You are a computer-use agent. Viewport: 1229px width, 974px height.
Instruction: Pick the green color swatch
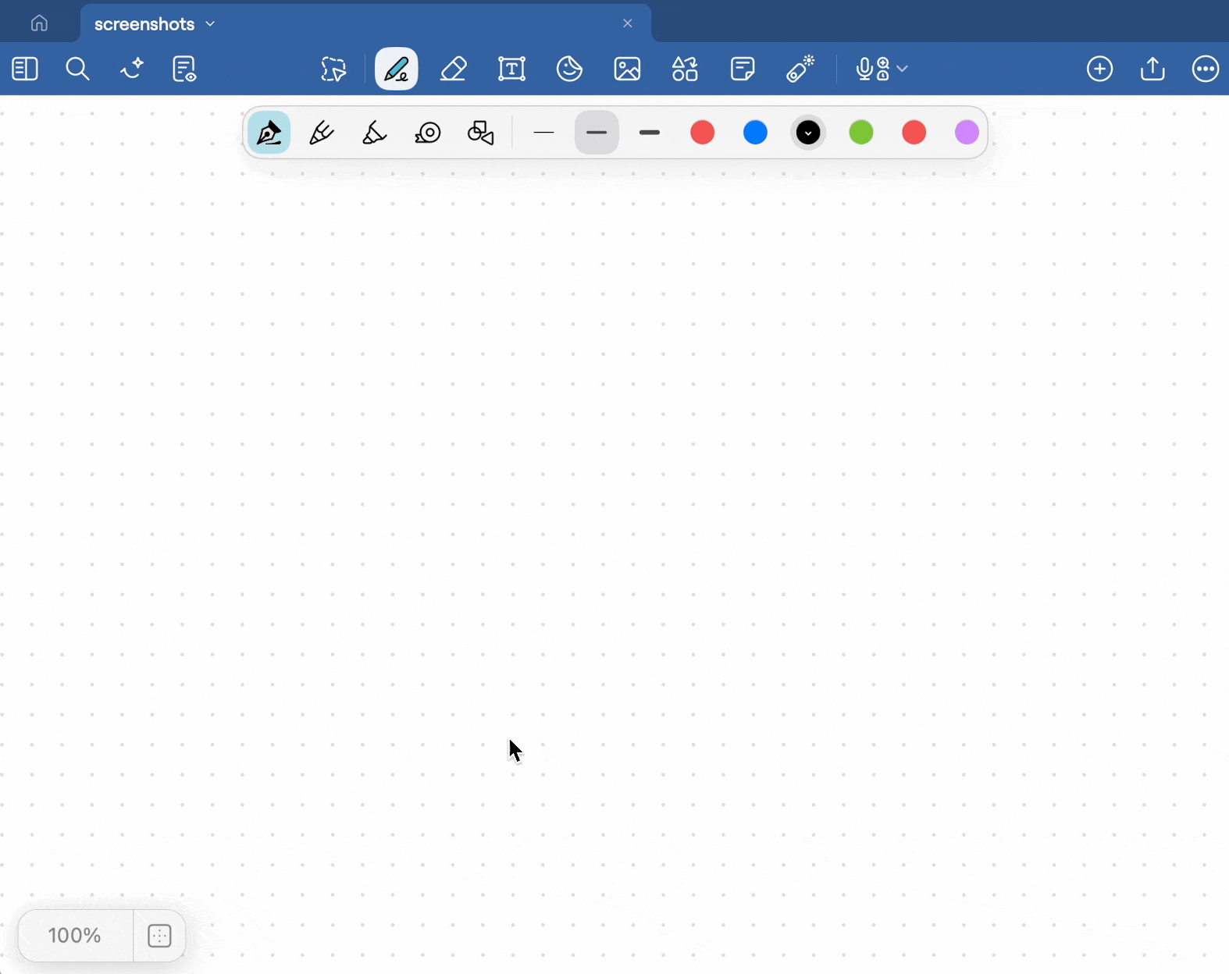861,133
